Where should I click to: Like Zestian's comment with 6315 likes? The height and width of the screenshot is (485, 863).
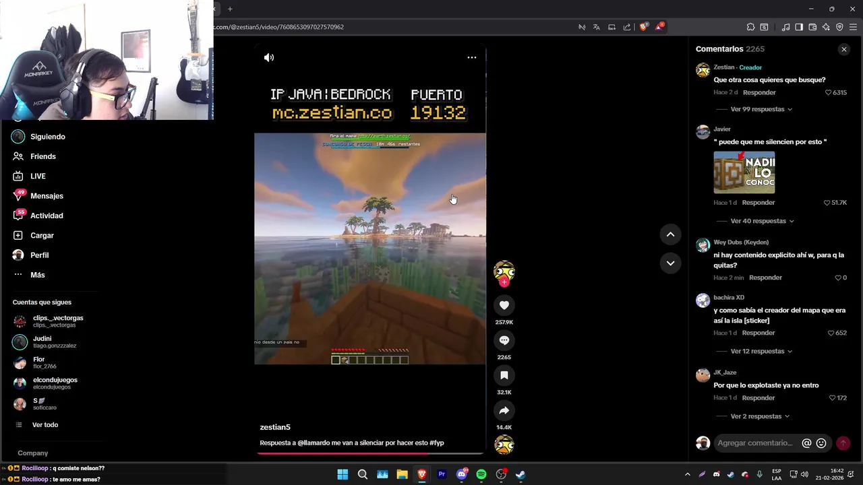click(x=829, y=92)
